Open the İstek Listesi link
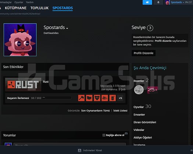Viewport: 193px width, 154px height. (120, 110)
